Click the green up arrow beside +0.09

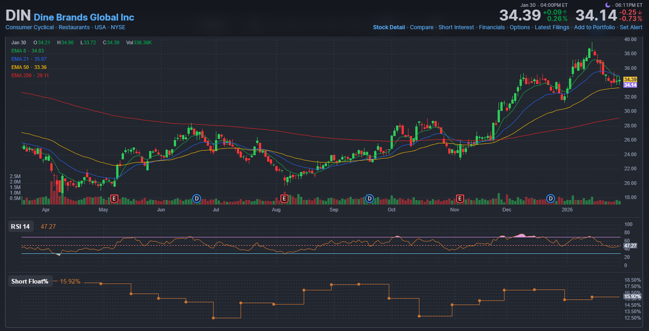click(565, 12)
